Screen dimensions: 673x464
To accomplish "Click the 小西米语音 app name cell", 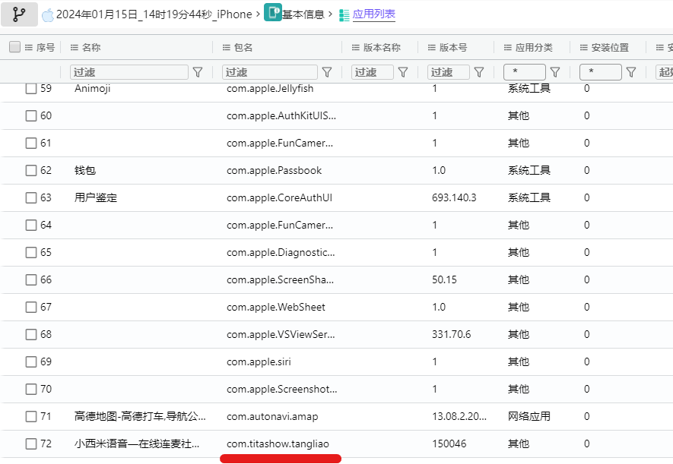I will click(x=136, y=443).
